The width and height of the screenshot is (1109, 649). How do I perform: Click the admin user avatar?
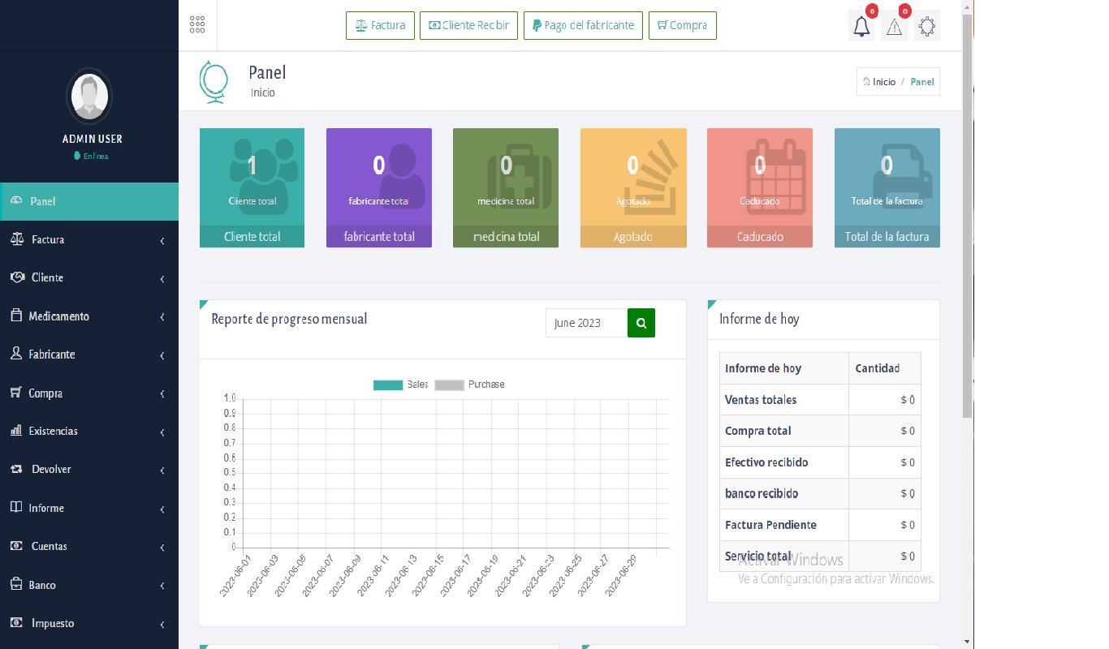(x=89, y=96)
